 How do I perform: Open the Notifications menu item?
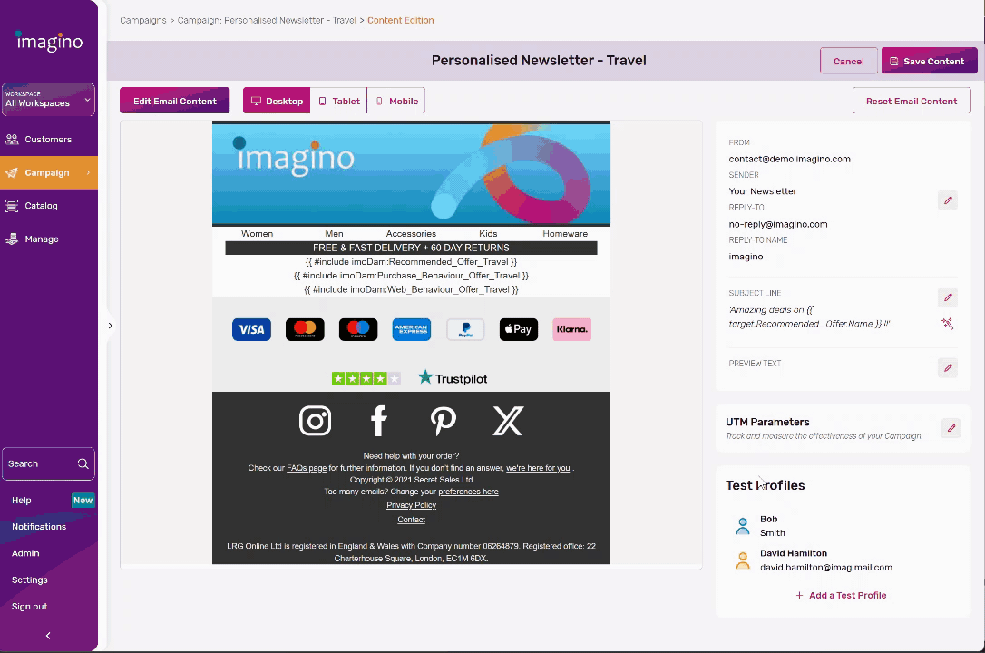[x=39, y=526]
